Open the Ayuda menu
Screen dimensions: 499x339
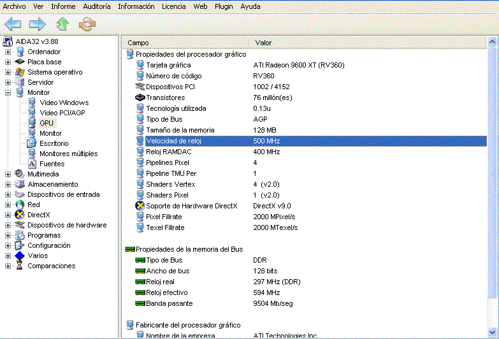pos(250,6)
